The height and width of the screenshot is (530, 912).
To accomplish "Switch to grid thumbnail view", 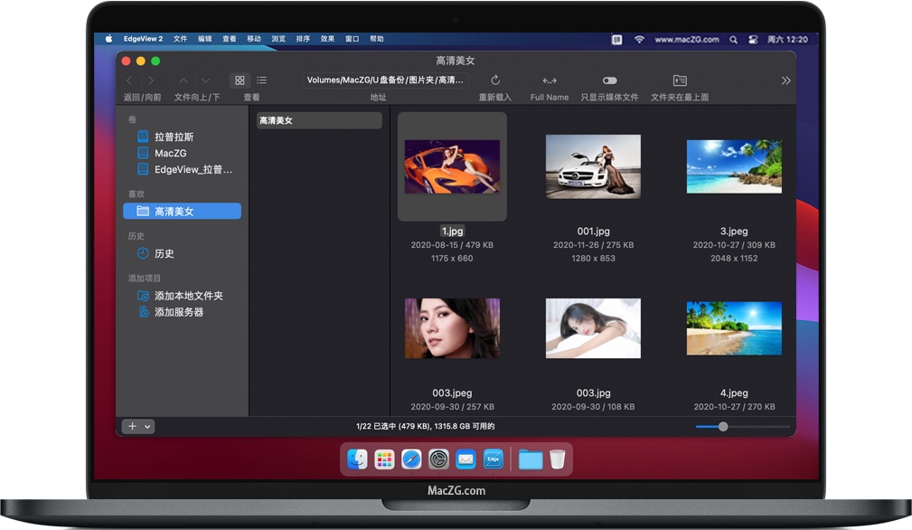I will [240, 80].
